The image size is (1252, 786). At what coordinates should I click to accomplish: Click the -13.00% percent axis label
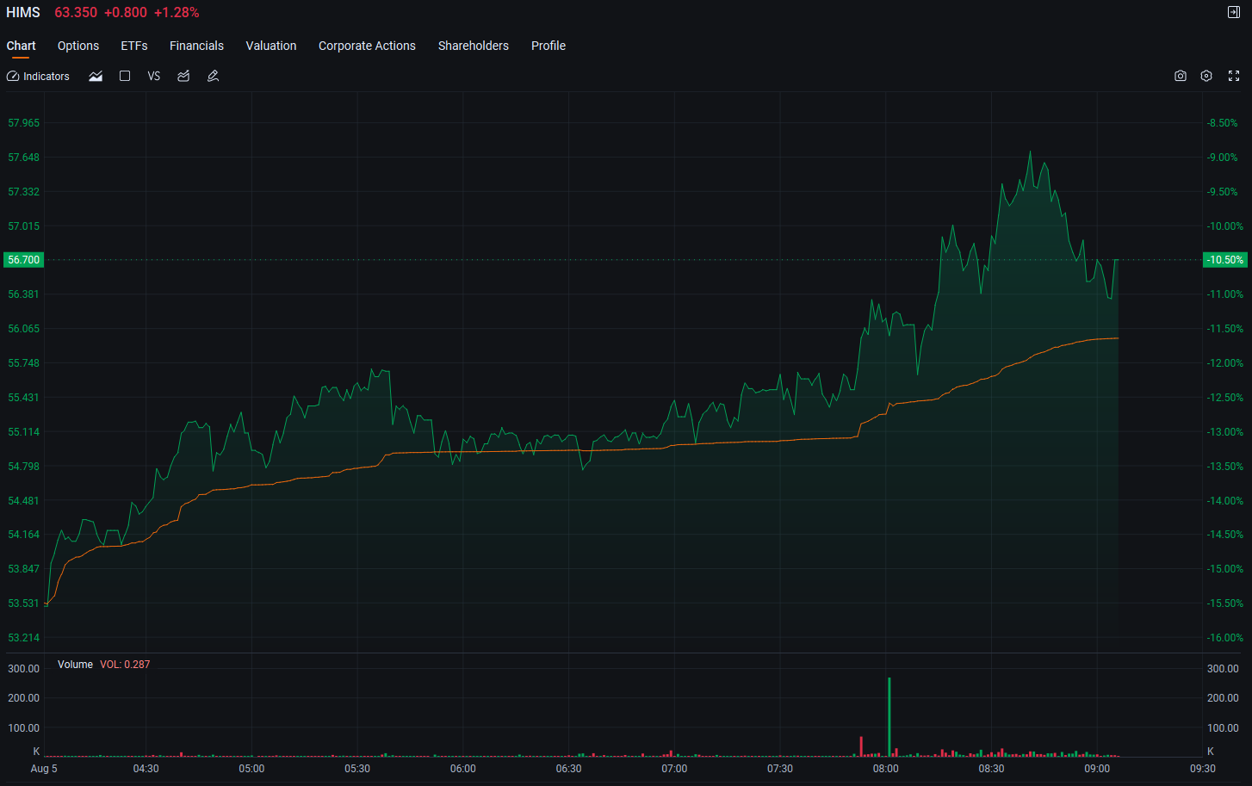(x=1225, y=432)
